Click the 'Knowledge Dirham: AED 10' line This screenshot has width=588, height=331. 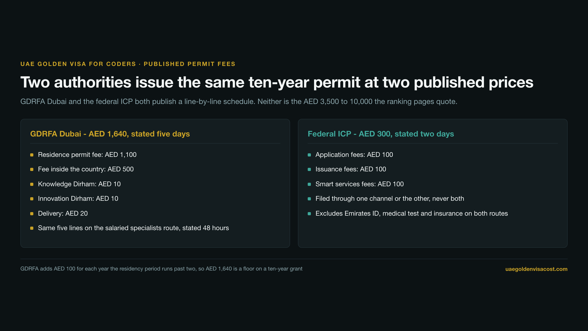click(79, 184)
